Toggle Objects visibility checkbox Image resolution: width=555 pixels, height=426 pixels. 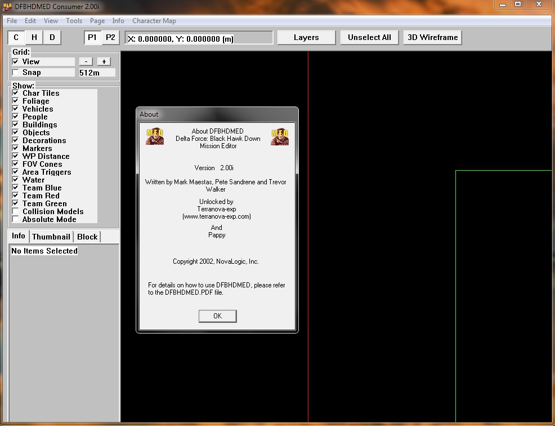point(15,132)
